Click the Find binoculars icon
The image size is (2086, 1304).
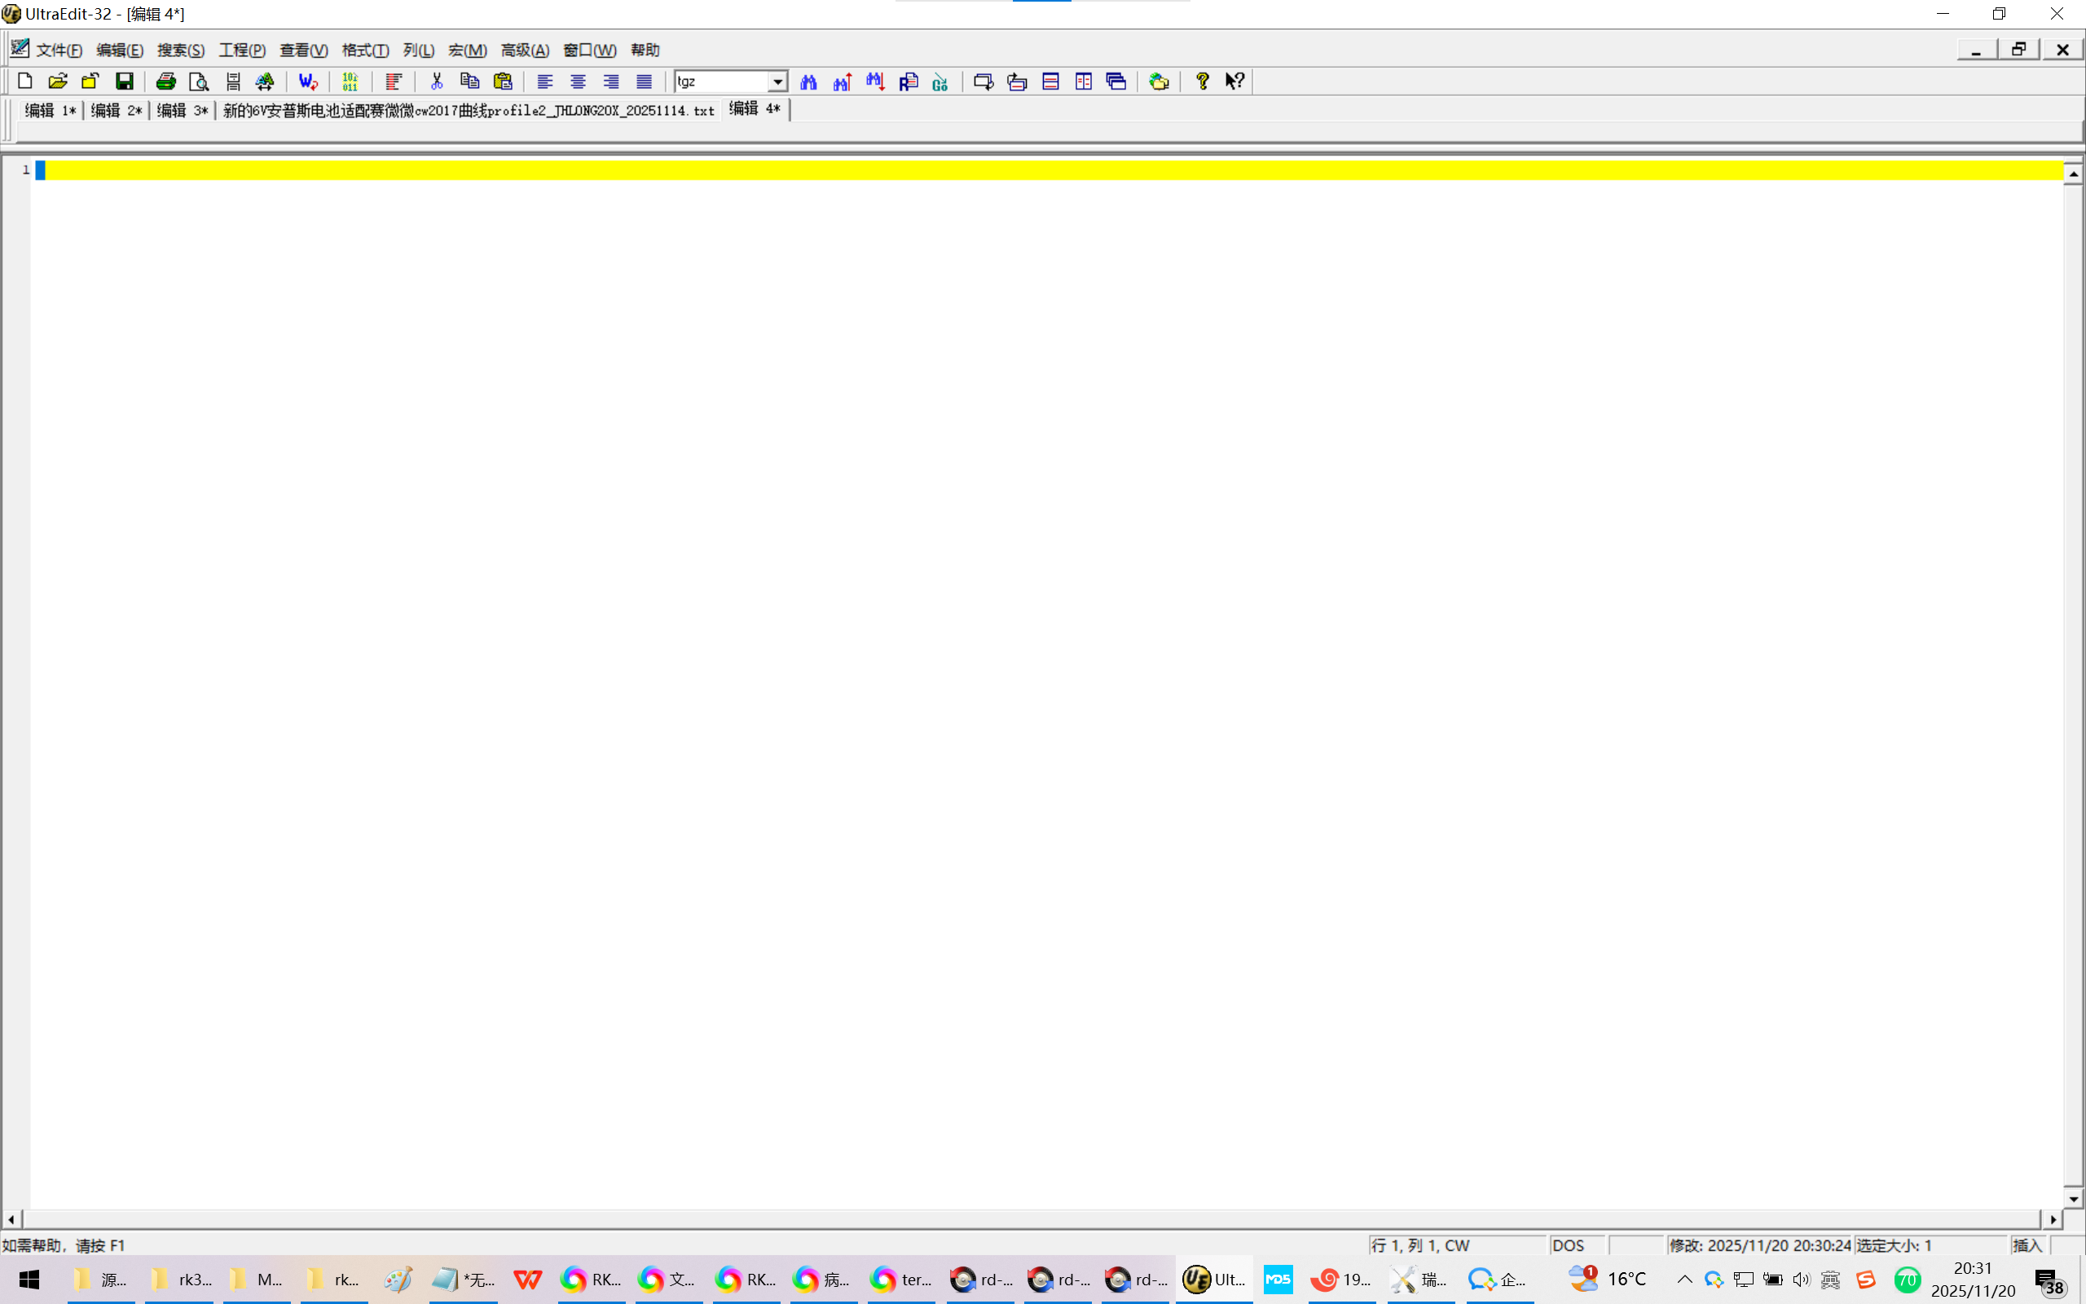coord(808,81)
